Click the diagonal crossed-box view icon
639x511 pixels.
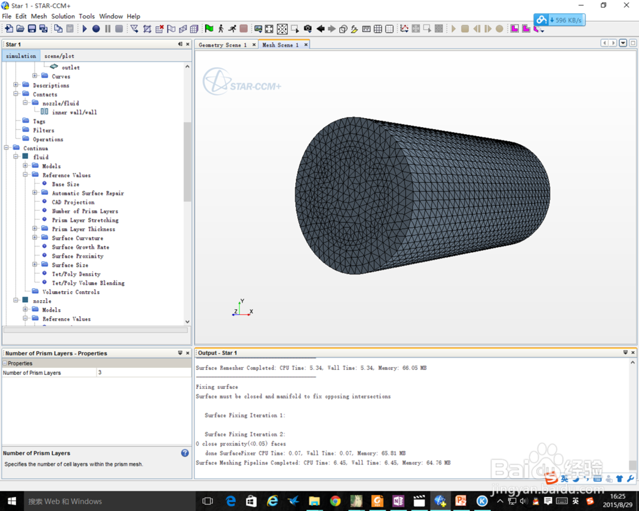[x=282, y=29]
